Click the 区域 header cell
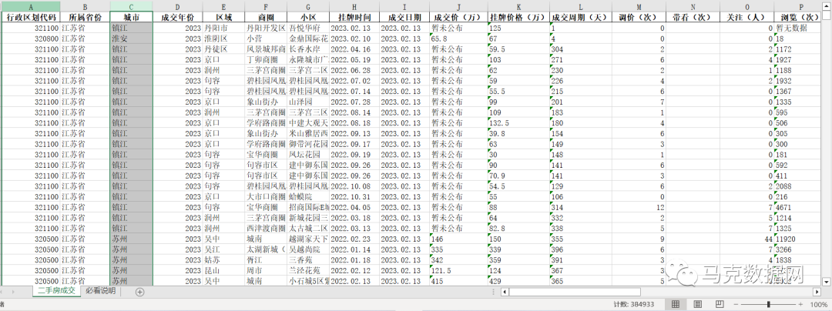 pyautogui.click(x=223, y=17)
